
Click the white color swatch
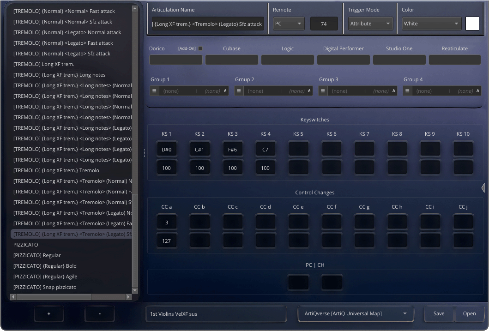coord(472,23)
